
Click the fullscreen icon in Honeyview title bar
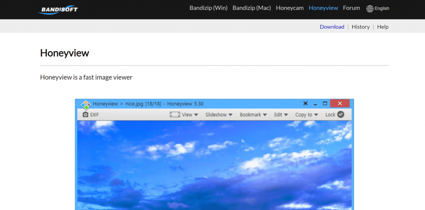tap(305, 104)
